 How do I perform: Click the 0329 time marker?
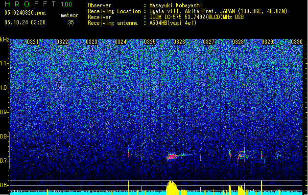tap(267, 42)
